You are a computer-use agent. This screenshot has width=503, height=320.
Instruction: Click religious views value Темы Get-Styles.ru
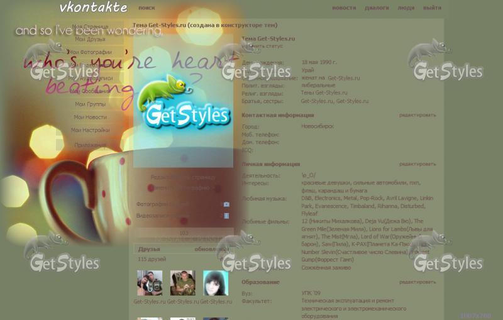pyautogui.click(x=324, y=92)
